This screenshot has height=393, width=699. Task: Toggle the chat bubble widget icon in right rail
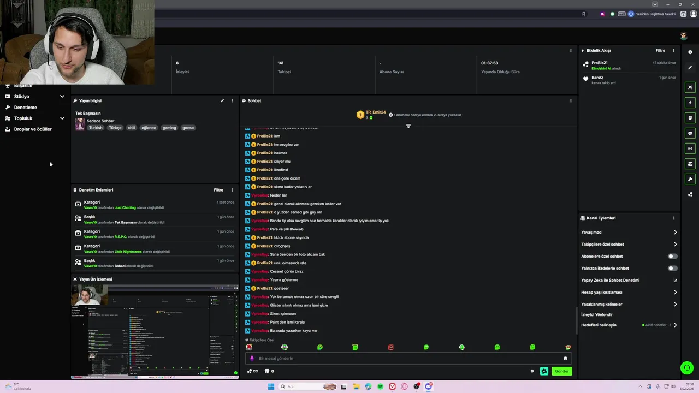pyautogui.click(x=690, y=133)
